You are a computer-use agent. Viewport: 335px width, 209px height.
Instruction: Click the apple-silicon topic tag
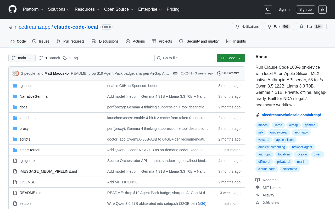pyautogui.click(x=285, y=140)
